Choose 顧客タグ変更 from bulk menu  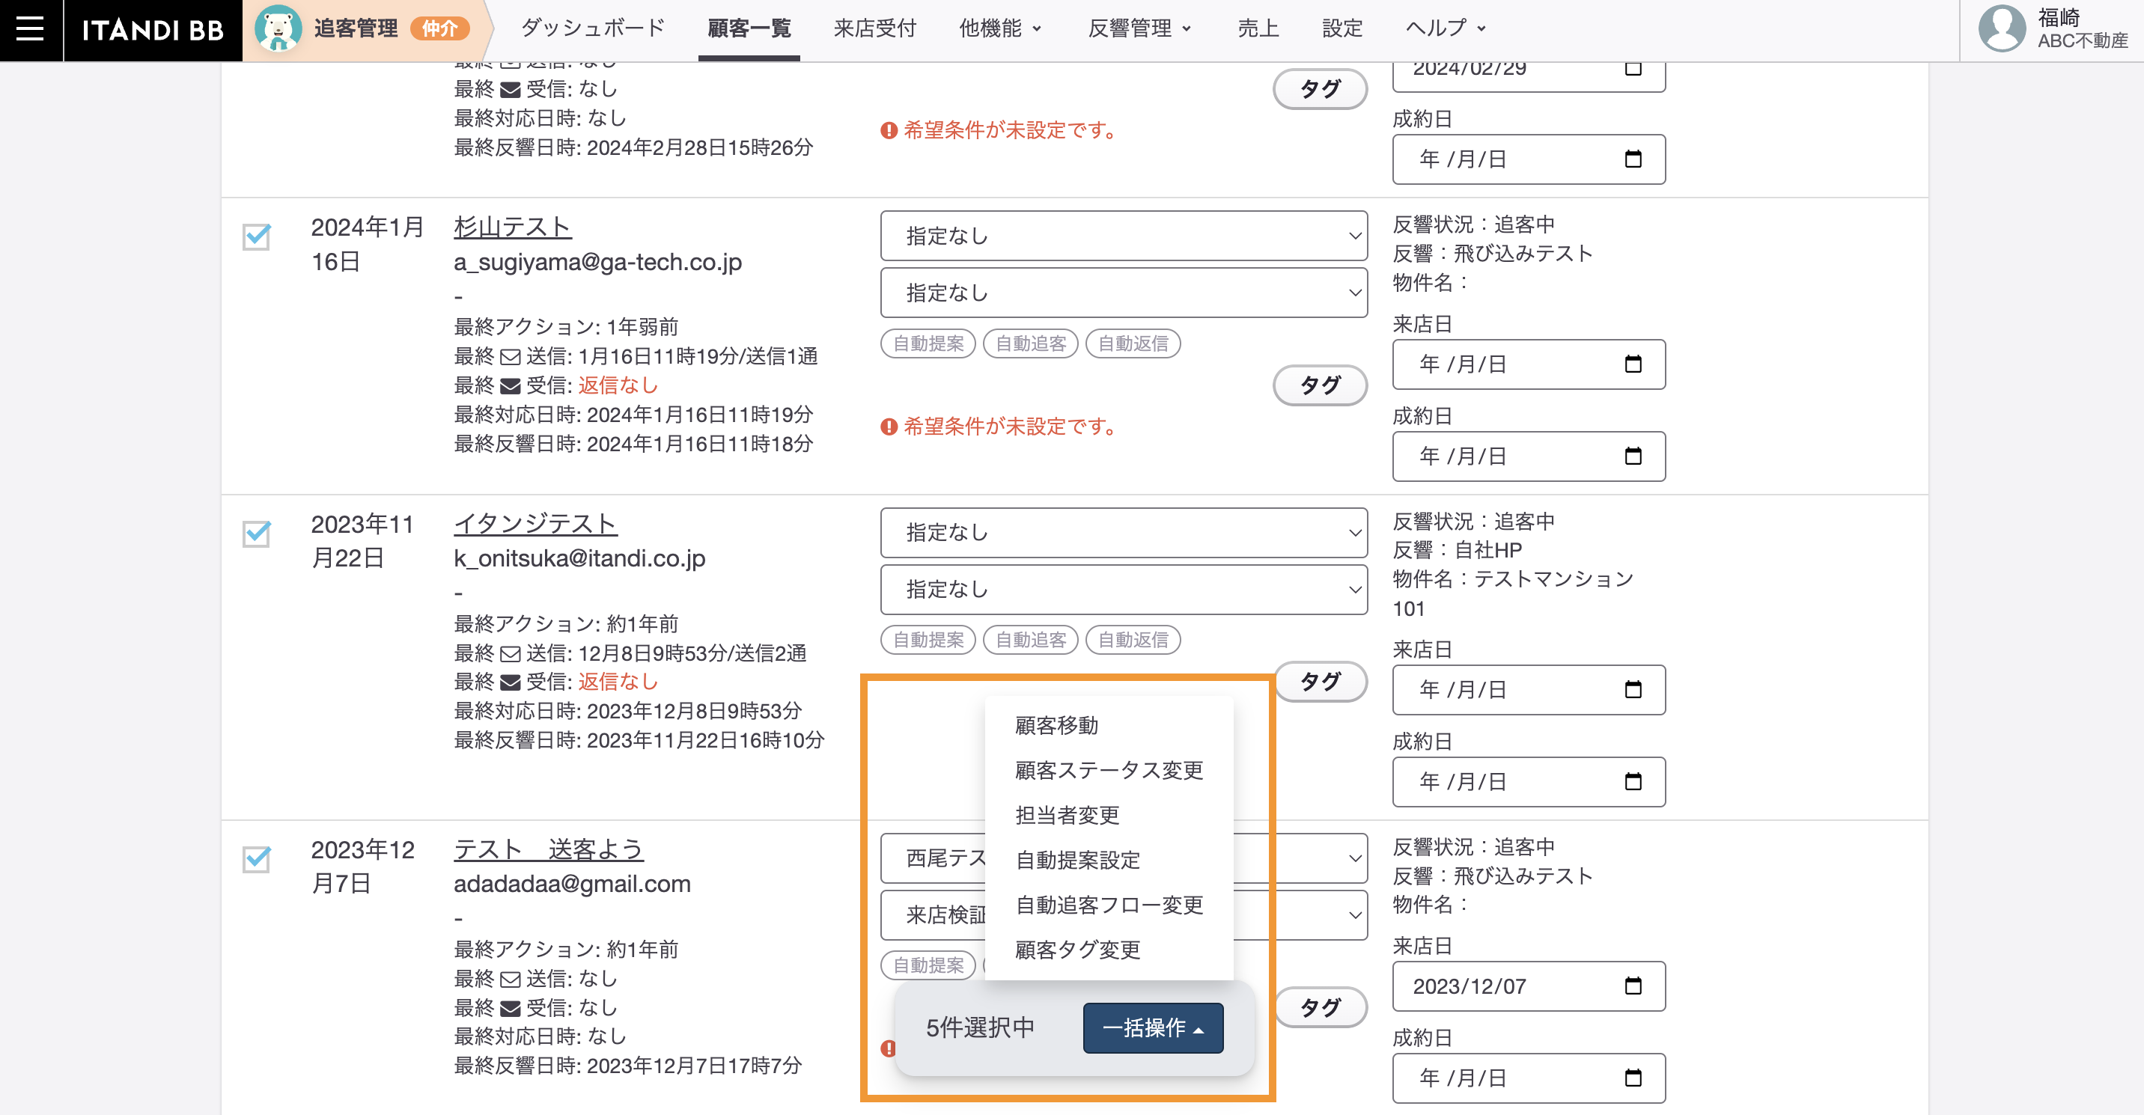click(x=1109, y=950)
